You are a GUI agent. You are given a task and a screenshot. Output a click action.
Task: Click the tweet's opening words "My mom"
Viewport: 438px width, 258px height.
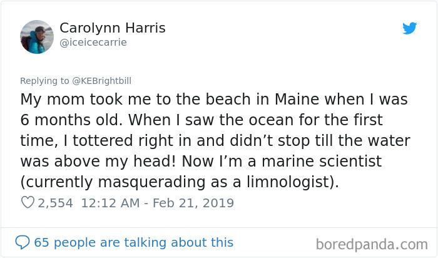[51, 99]
